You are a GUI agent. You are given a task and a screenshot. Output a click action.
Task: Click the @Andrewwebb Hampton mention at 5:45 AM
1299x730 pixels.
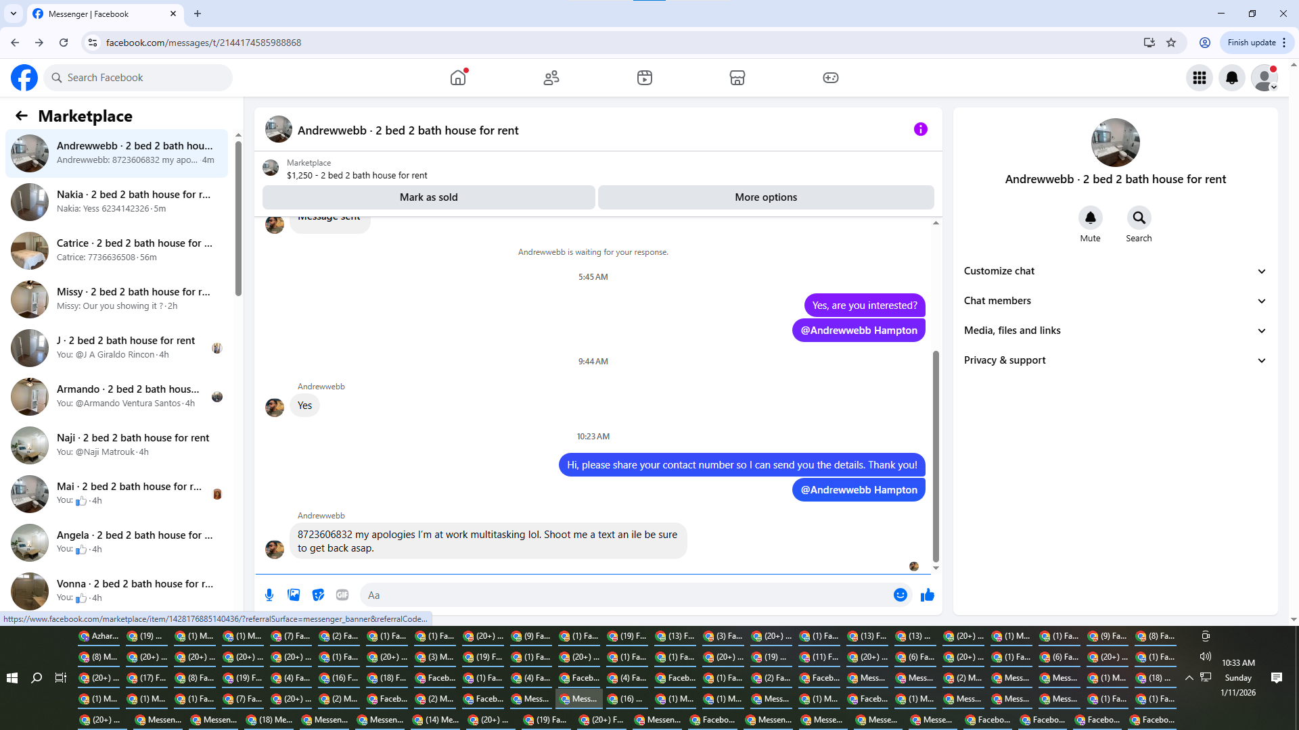pyautogui.click(x=859, y=331)
